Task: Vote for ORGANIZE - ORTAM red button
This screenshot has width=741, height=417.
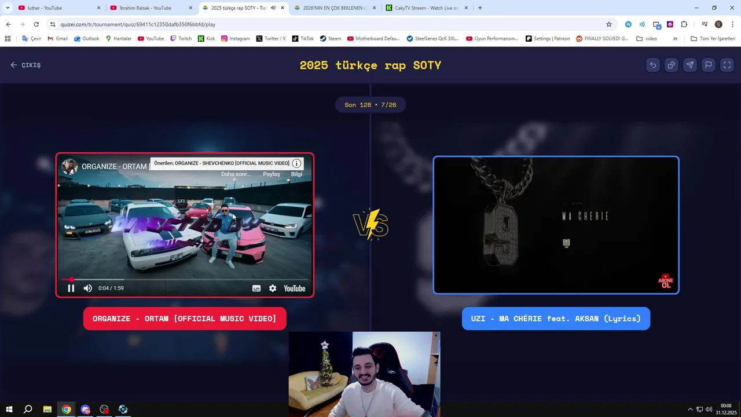Action: [x=185, y=319]
